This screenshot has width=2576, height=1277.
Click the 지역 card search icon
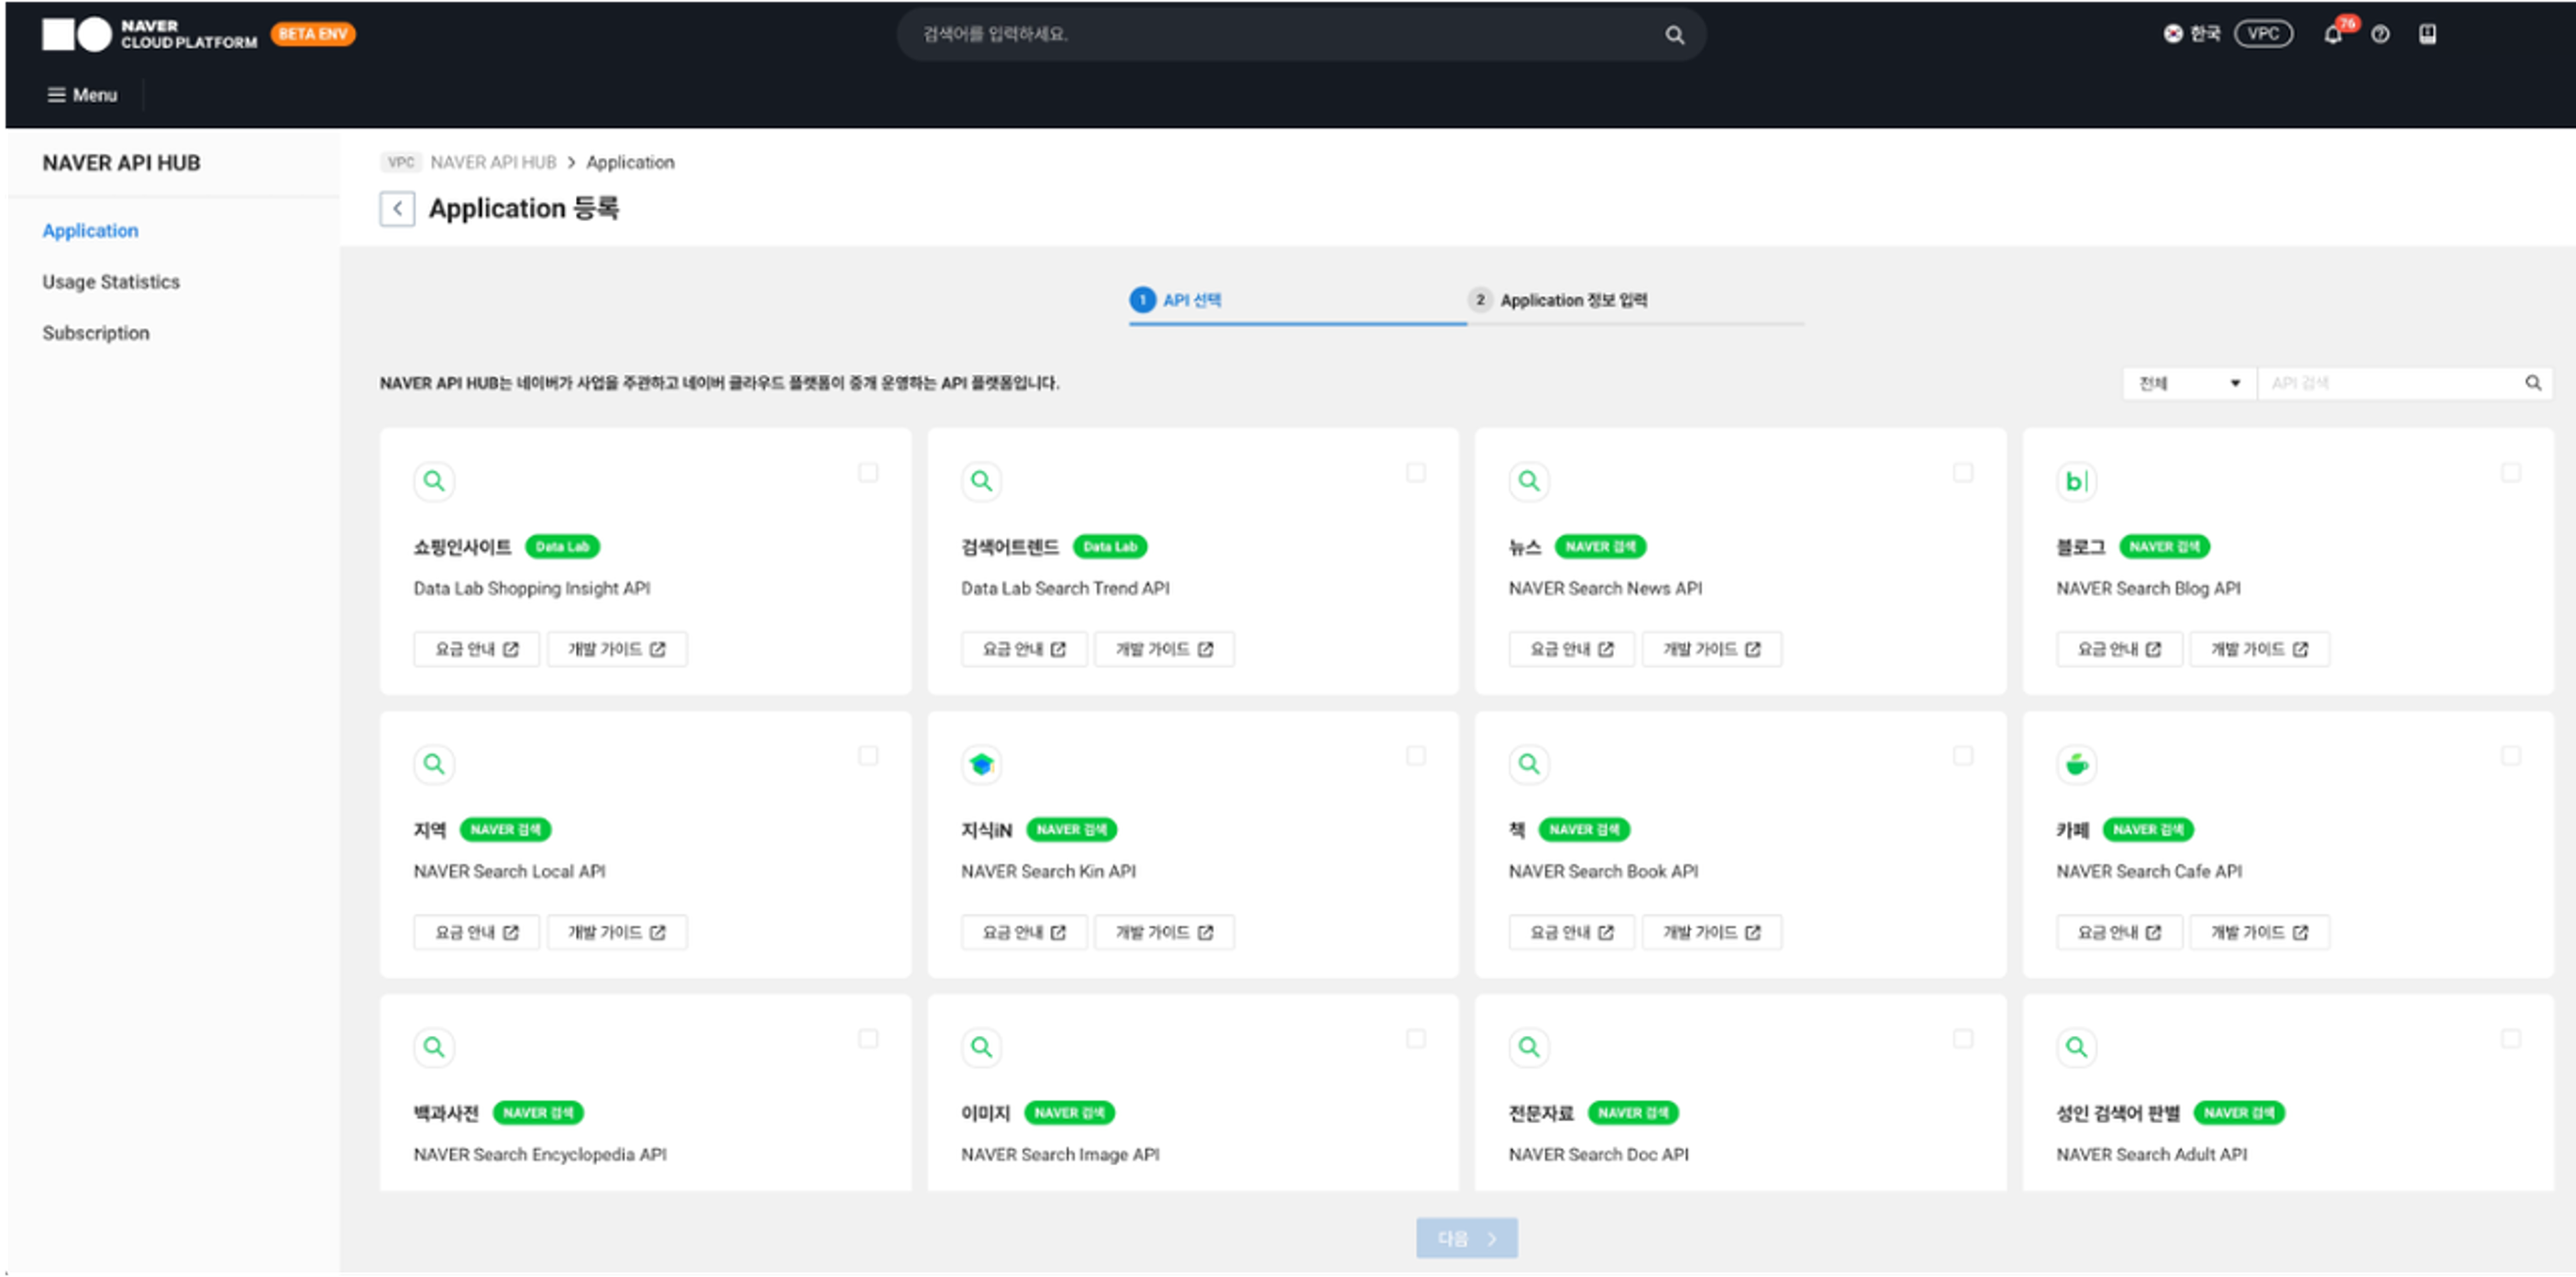point(434,764)
